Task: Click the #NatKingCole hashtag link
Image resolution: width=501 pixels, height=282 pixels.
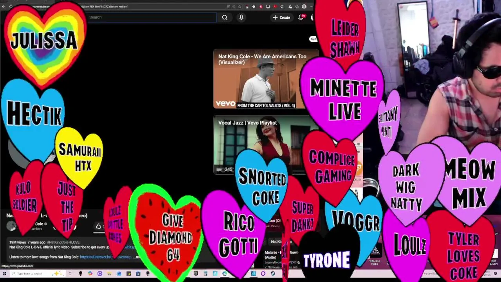Action: [58, 242]
